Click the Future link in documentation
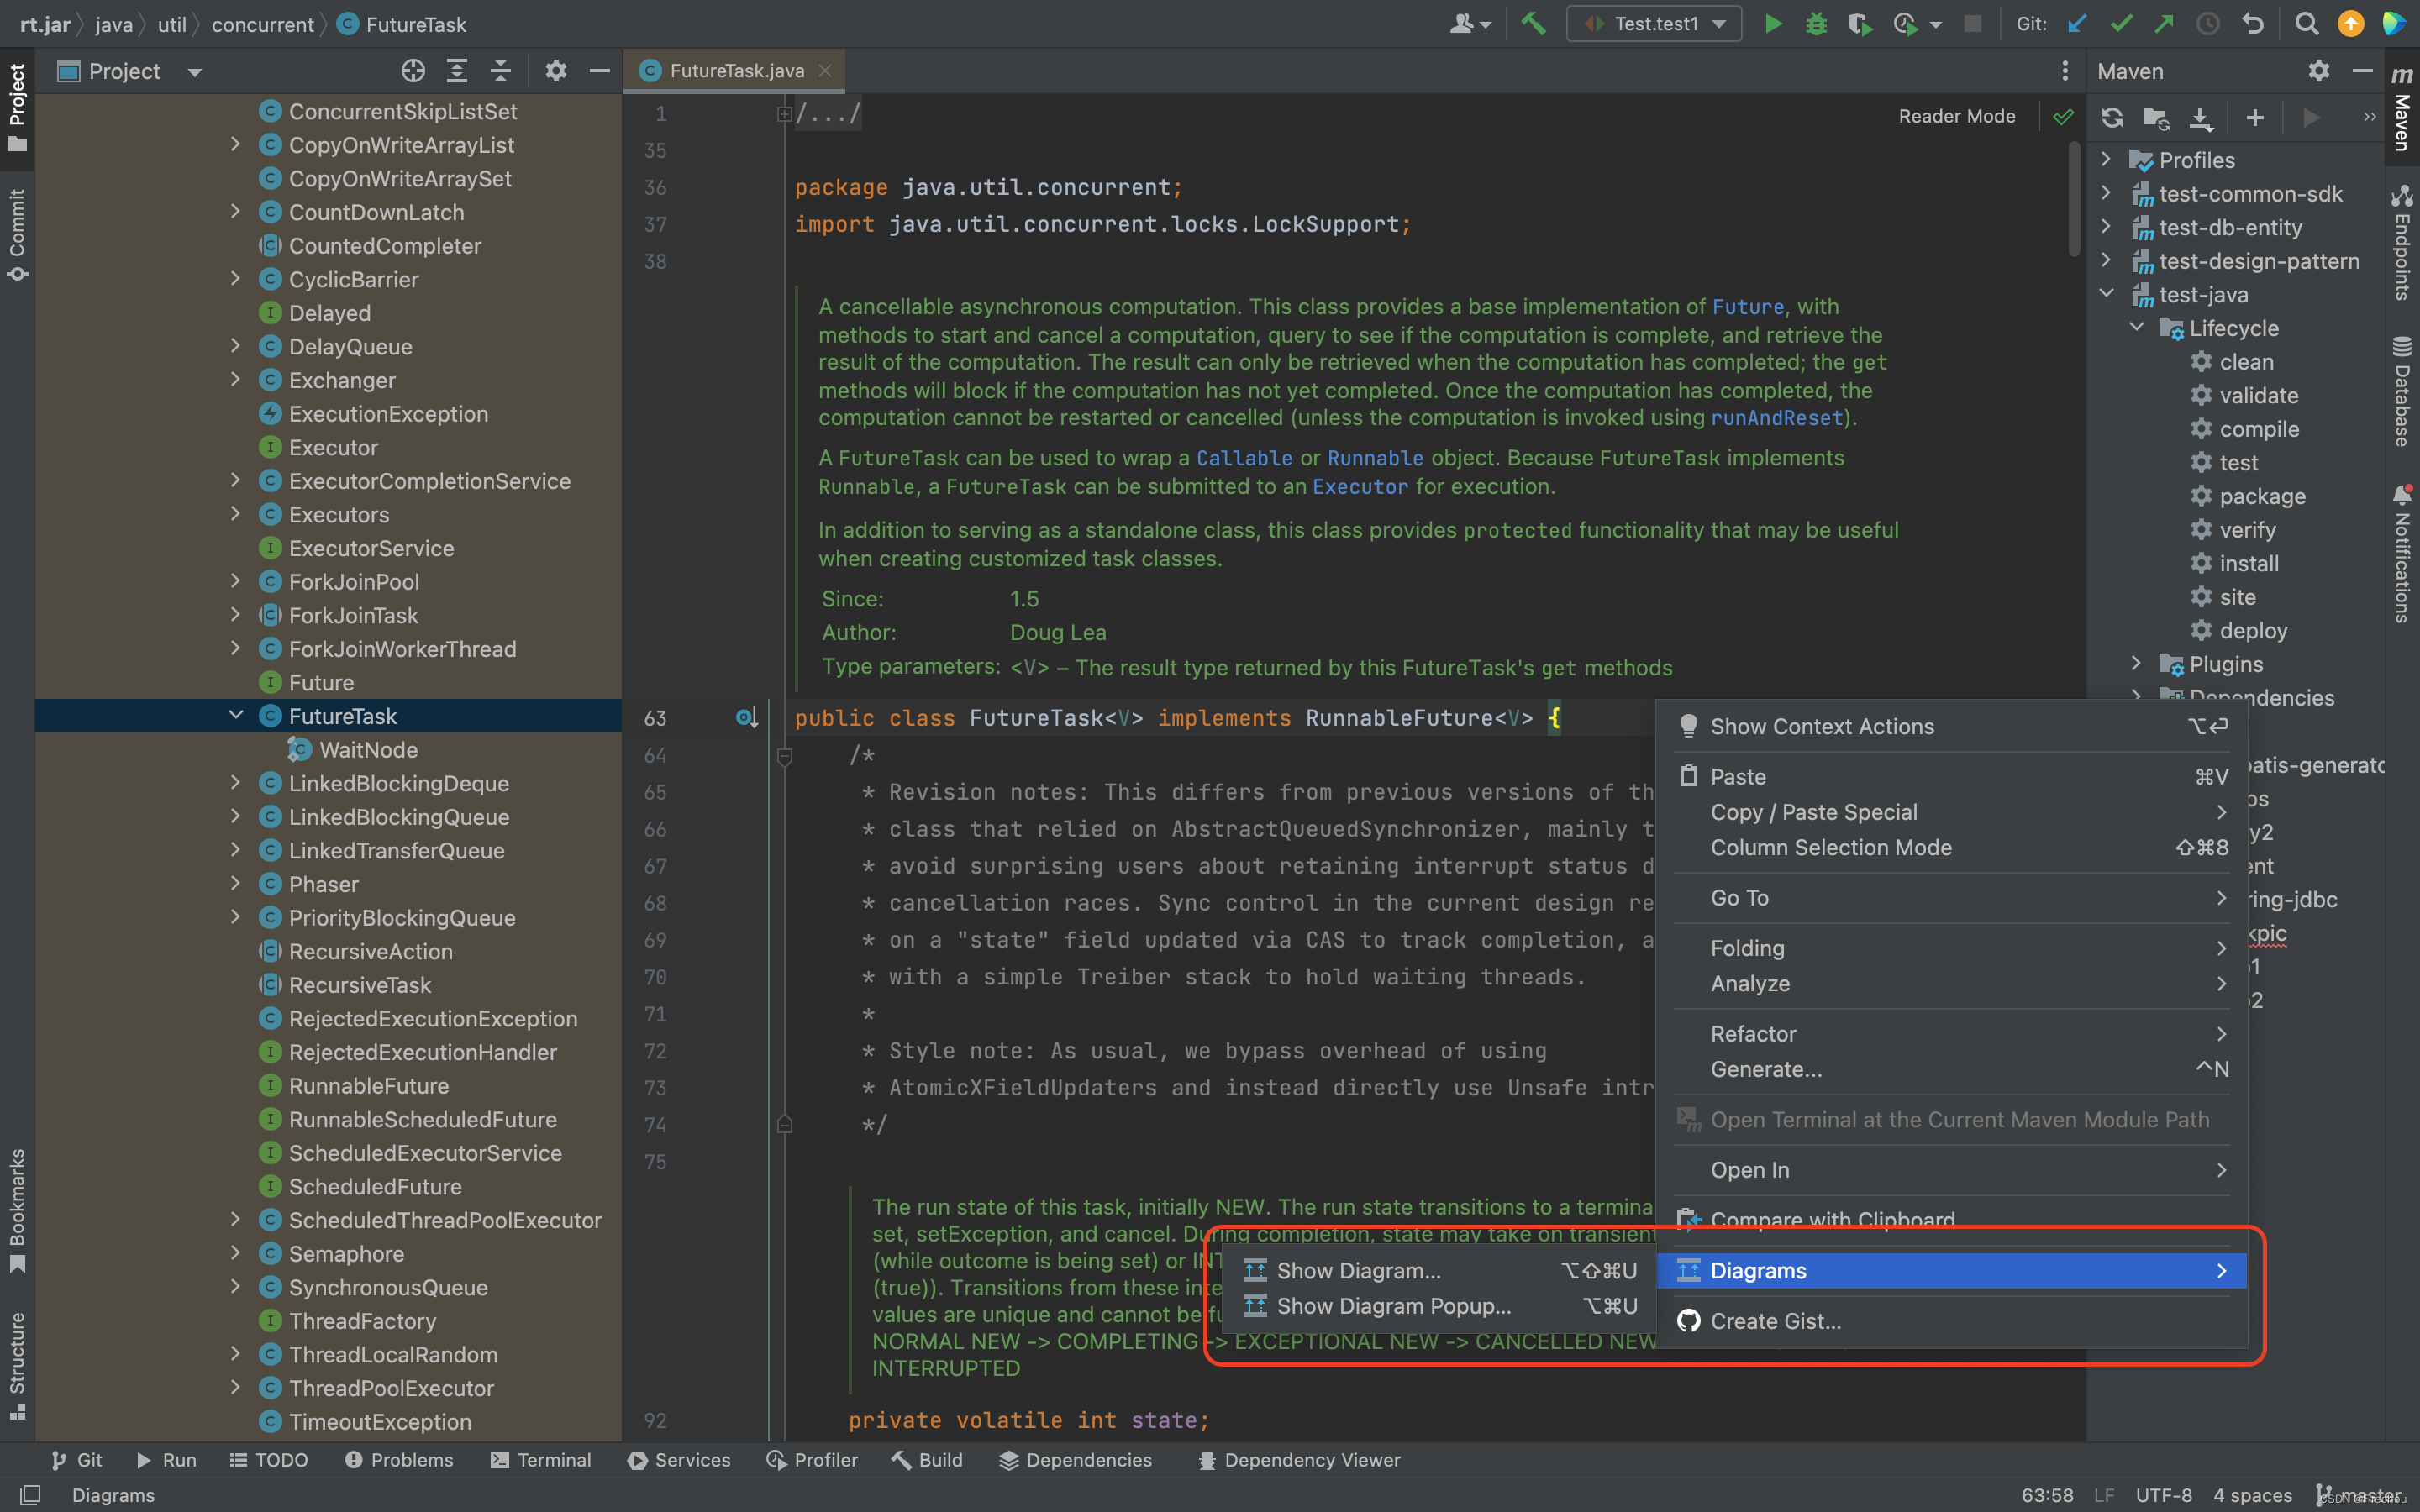 point(1747,307)
